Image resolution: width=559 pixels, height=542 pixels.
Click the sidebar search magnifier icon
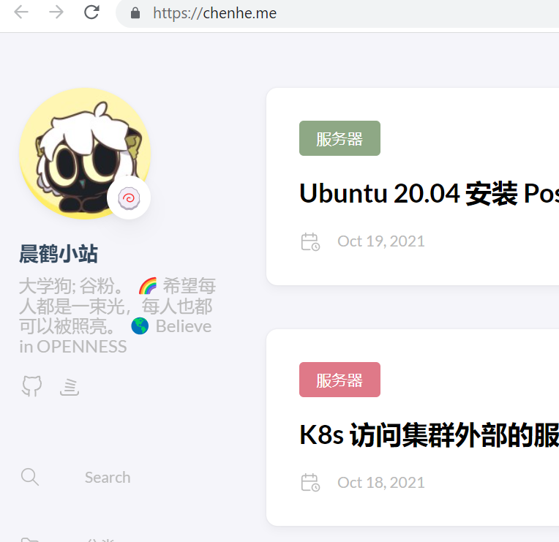click(30, 477)
